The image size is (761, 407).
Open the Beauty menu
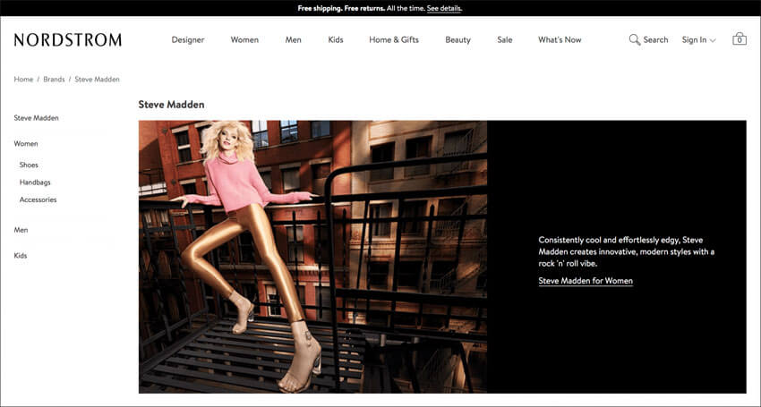click(458, 39)
